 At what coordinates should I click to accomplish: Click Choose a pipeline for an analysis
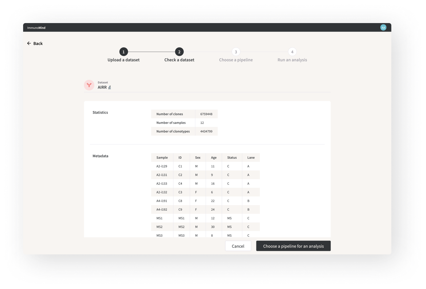293,246
